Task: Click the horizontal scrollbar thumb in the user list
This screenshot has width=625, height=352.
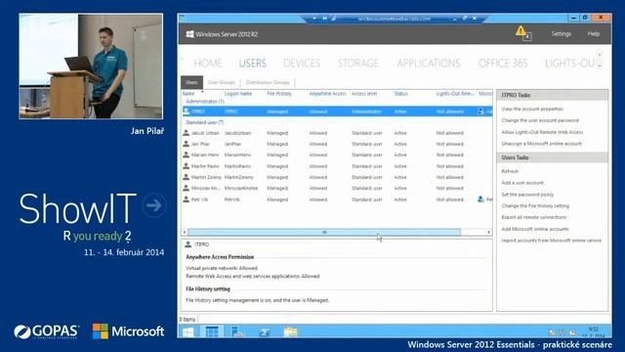Action: (324, 232)
